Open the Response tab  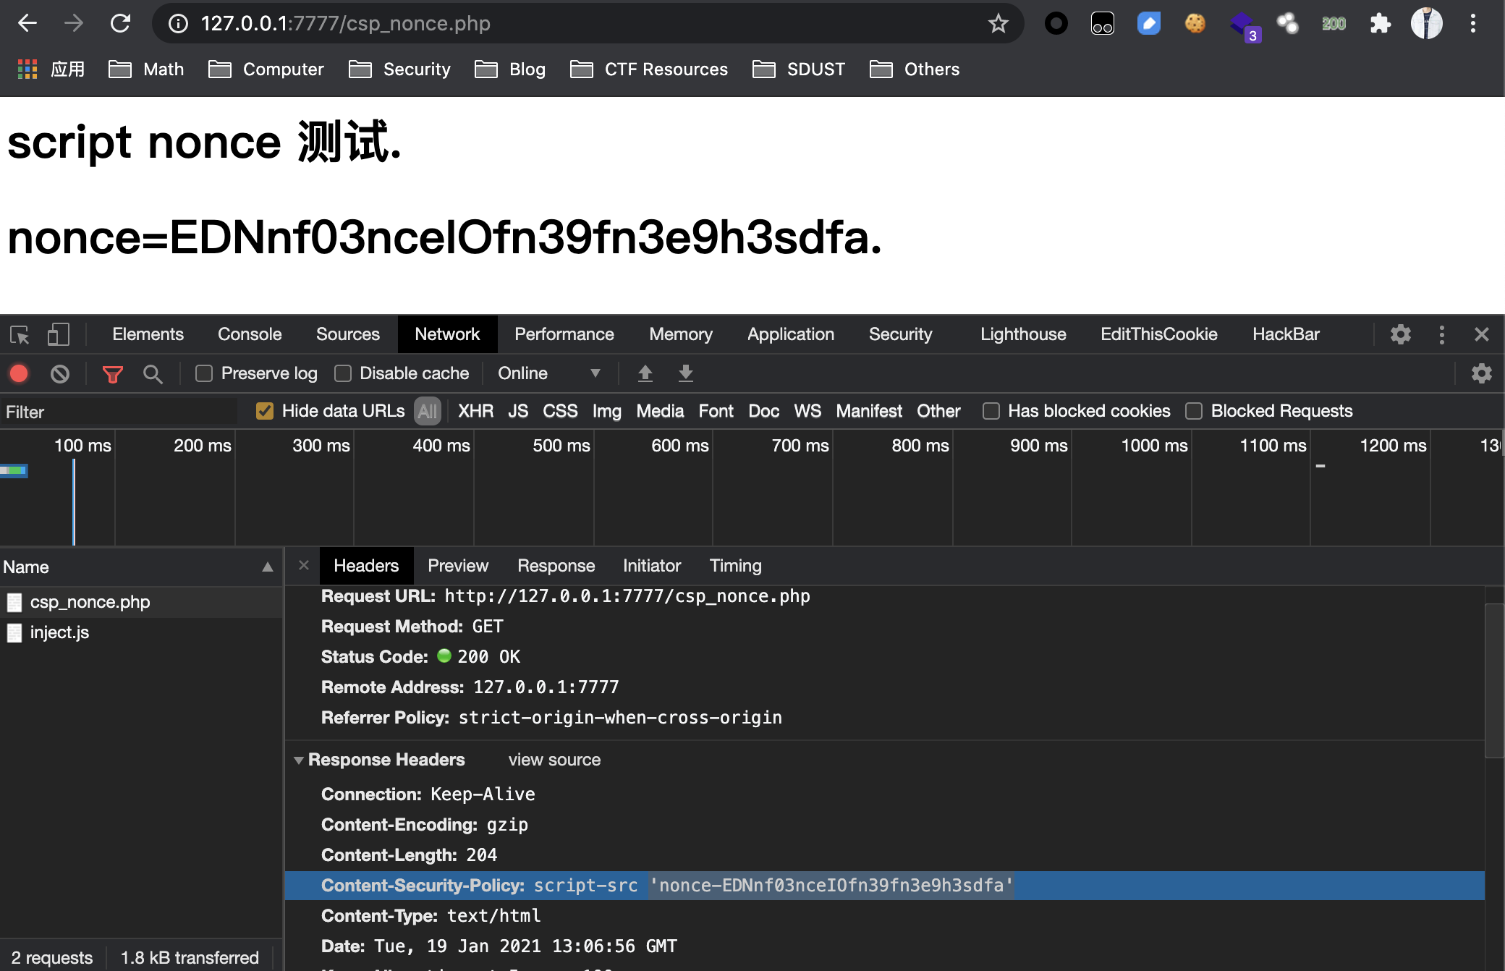(556, 566)
